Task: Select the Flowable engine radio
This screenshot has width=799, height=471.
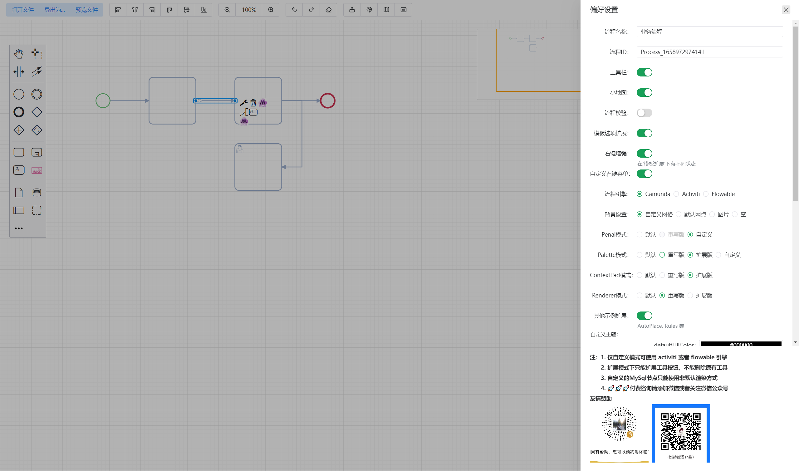Action: 706,194
